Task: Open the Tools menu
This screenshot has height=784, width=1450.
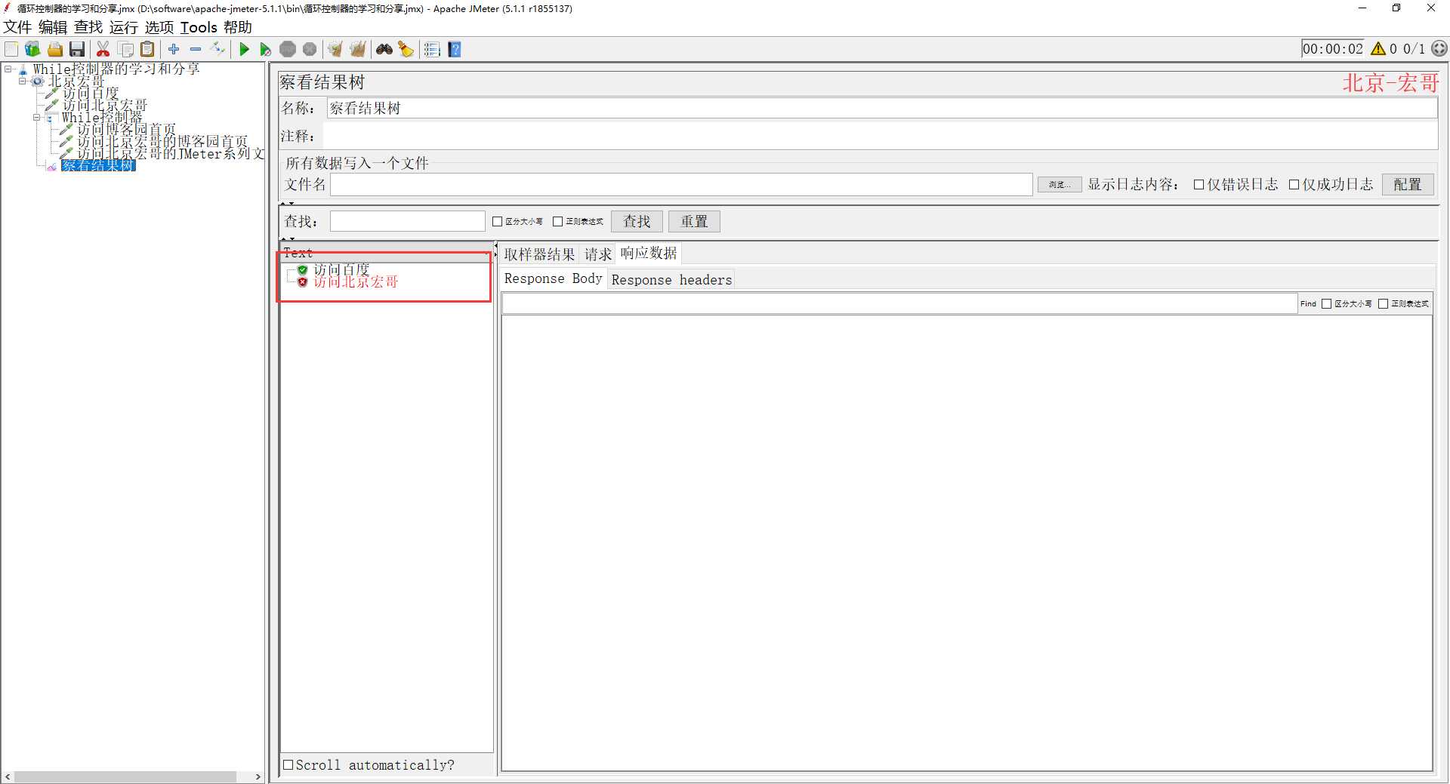Action: point(199,27)
